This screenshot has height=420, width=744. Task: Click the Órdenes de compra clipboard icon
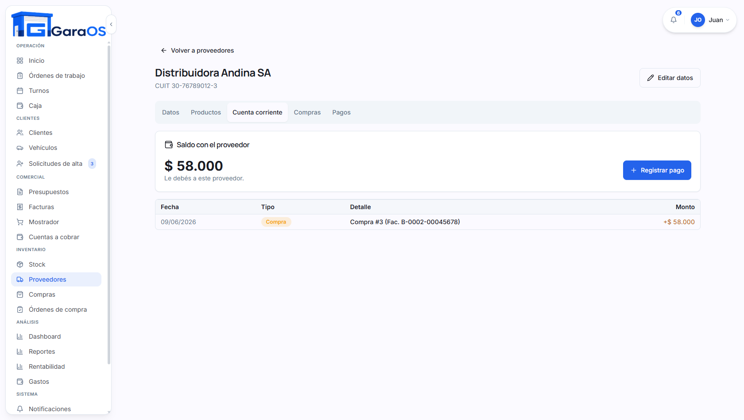click(x=20, y=309)
